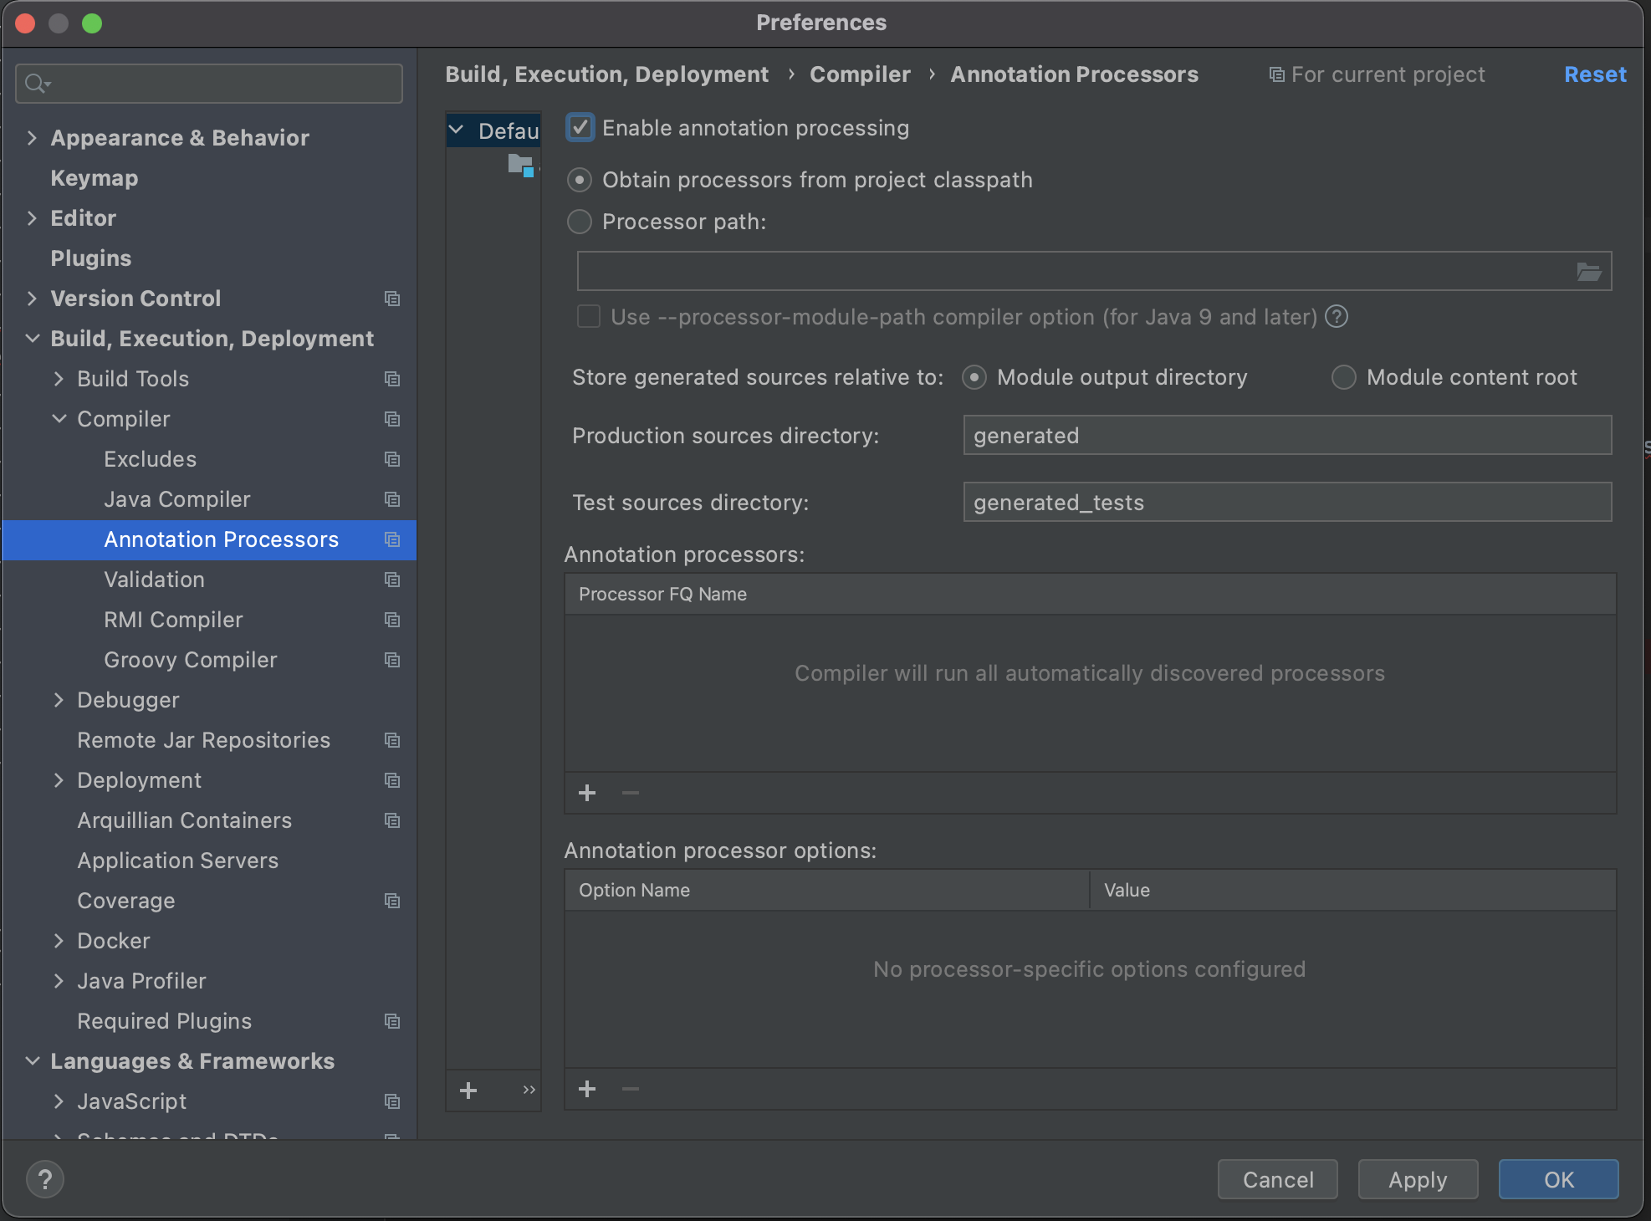Expand the Appearance & Behavior section
Screen dimensions: 1651x1221
click(32, 138)
